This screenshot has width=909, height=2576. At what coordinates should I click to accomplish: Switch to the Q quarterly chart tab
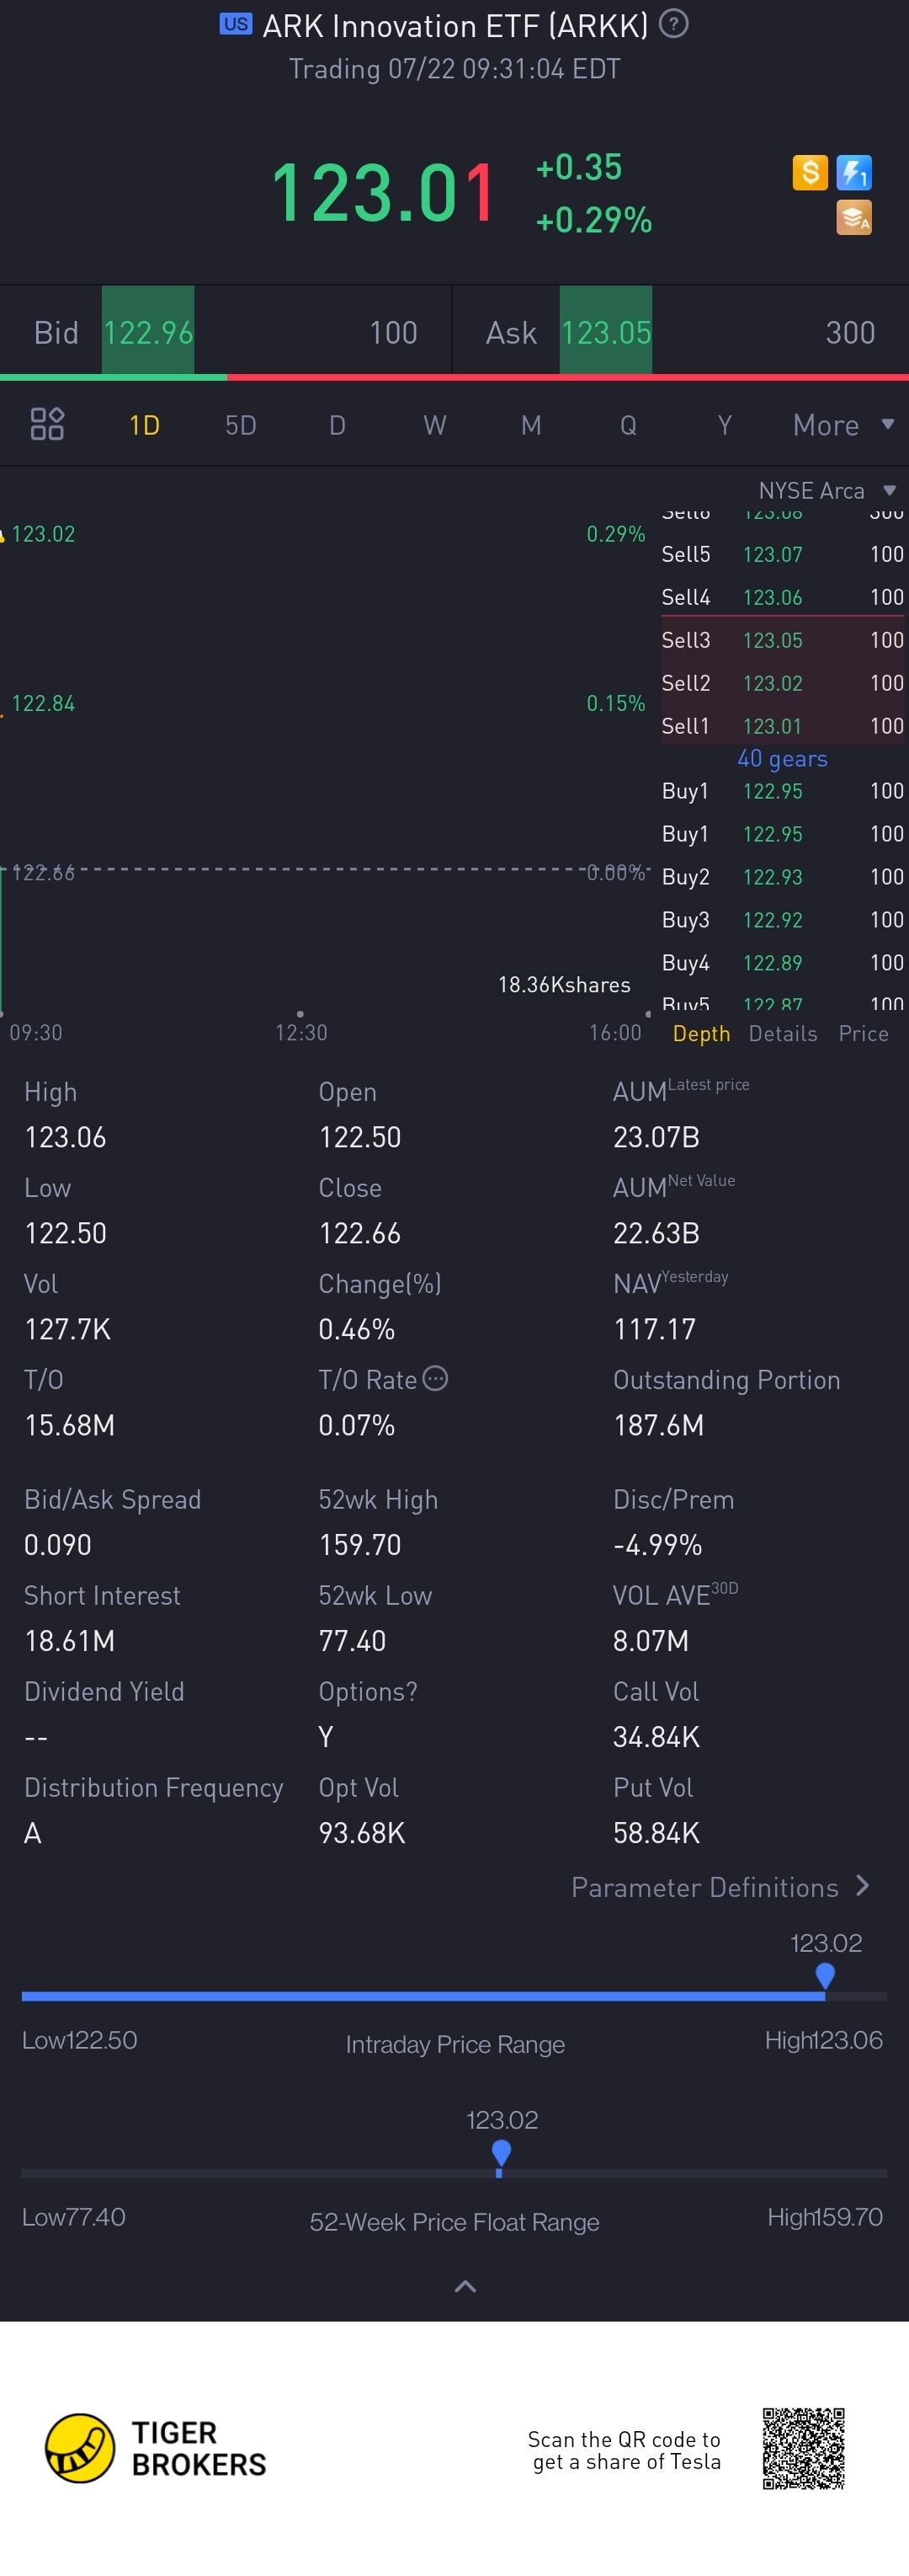[629, 425]
